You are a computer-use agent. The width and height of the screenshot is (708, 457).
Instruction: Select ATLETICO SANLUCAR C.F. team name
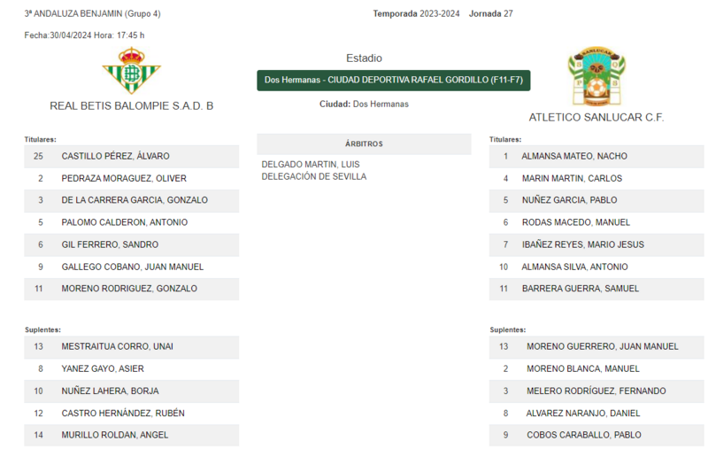596,118
